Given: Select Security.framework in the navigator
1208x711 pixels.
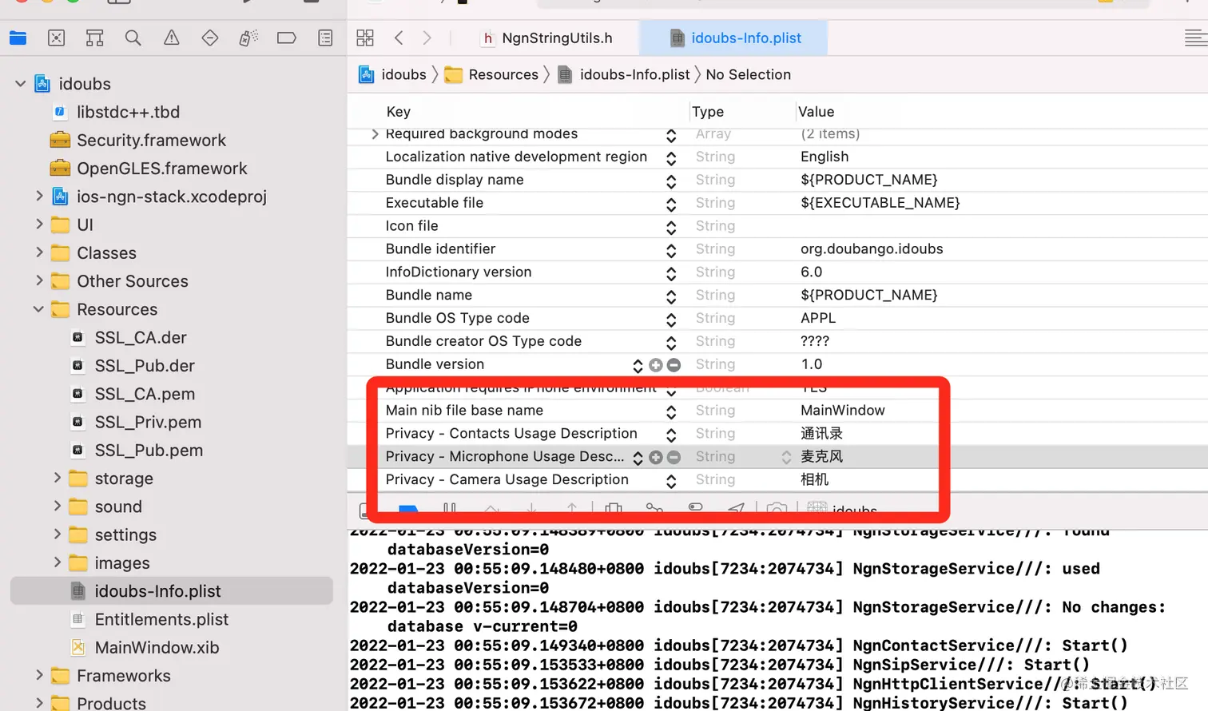Looking at the screenshot, I should [151, 140].
